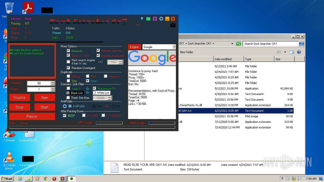This screenshot has height=182, width=324.
Task: Click Threads number input field
Action: pos(39,83)
